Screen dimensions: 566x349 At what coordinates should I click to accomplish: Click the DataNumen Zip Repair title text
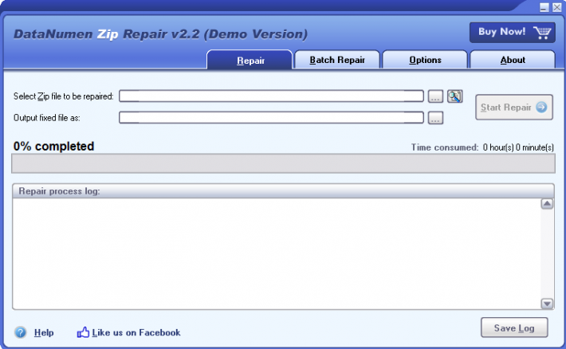160,34
